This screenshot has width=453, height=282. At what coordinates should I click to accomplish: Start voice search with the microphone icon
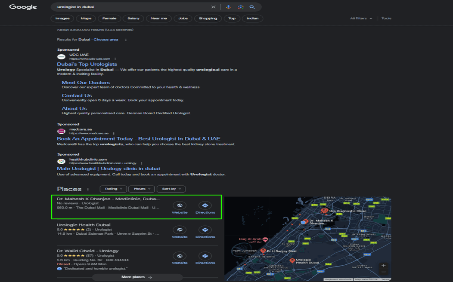[228, 7]
